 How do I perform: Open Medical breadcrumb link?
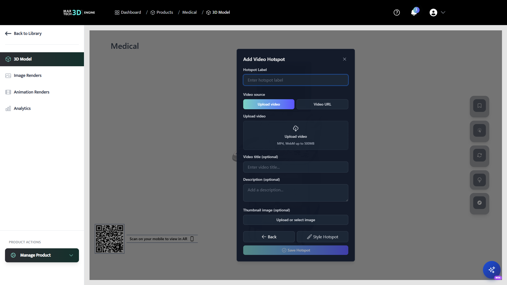[189, 12]
